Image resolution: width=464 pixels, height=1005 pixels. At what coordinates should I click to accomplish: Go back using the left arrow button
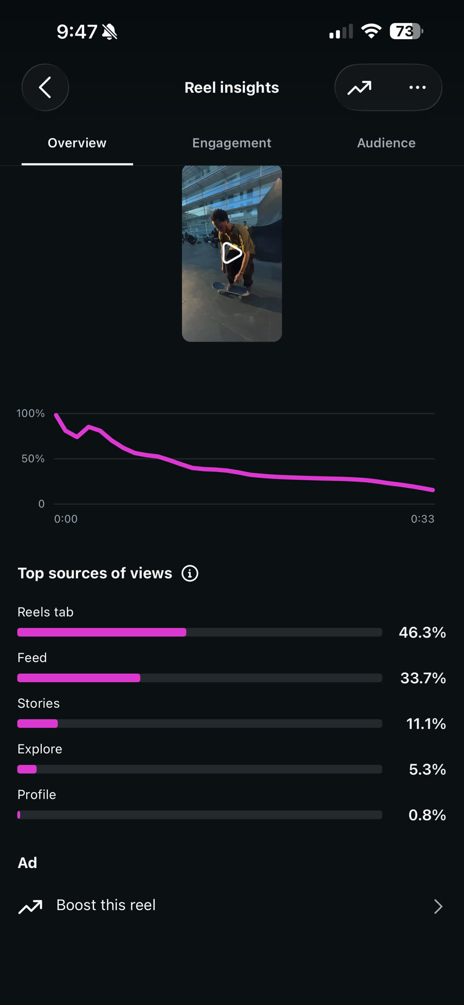click(45, 87)
